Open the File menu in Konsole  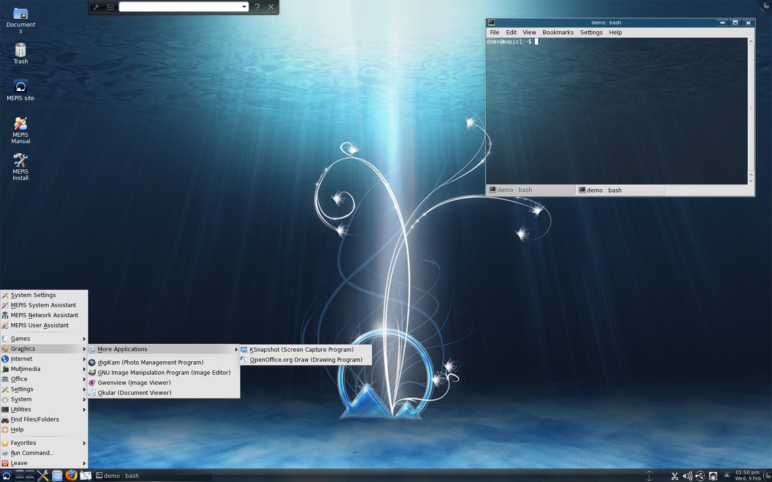pos(494,33)
